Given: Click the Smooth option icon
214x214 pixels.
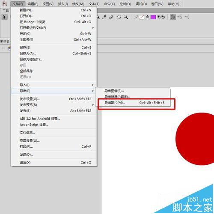Looking at the screenshot, I should 180,17.
